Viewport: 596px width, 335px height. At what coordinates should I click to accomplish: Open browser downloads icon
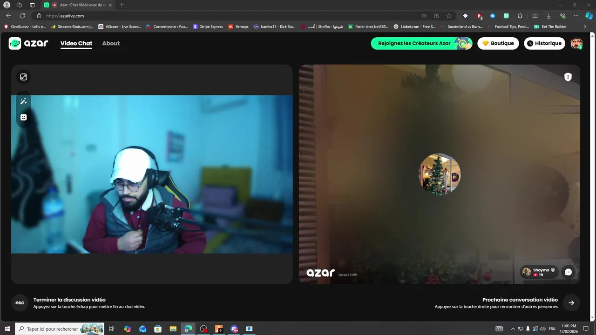(x=549, y=16)
